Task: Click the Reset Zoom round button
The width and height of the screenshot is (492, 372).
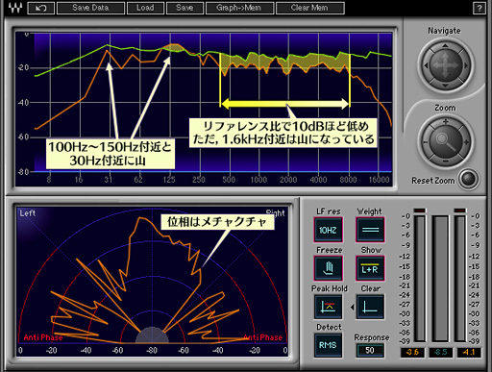Action: click(x=468, y=179)
